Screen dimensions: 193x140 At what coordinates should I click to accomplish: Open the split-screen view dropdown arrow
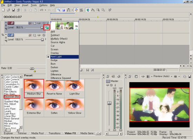tap(152, 76)
